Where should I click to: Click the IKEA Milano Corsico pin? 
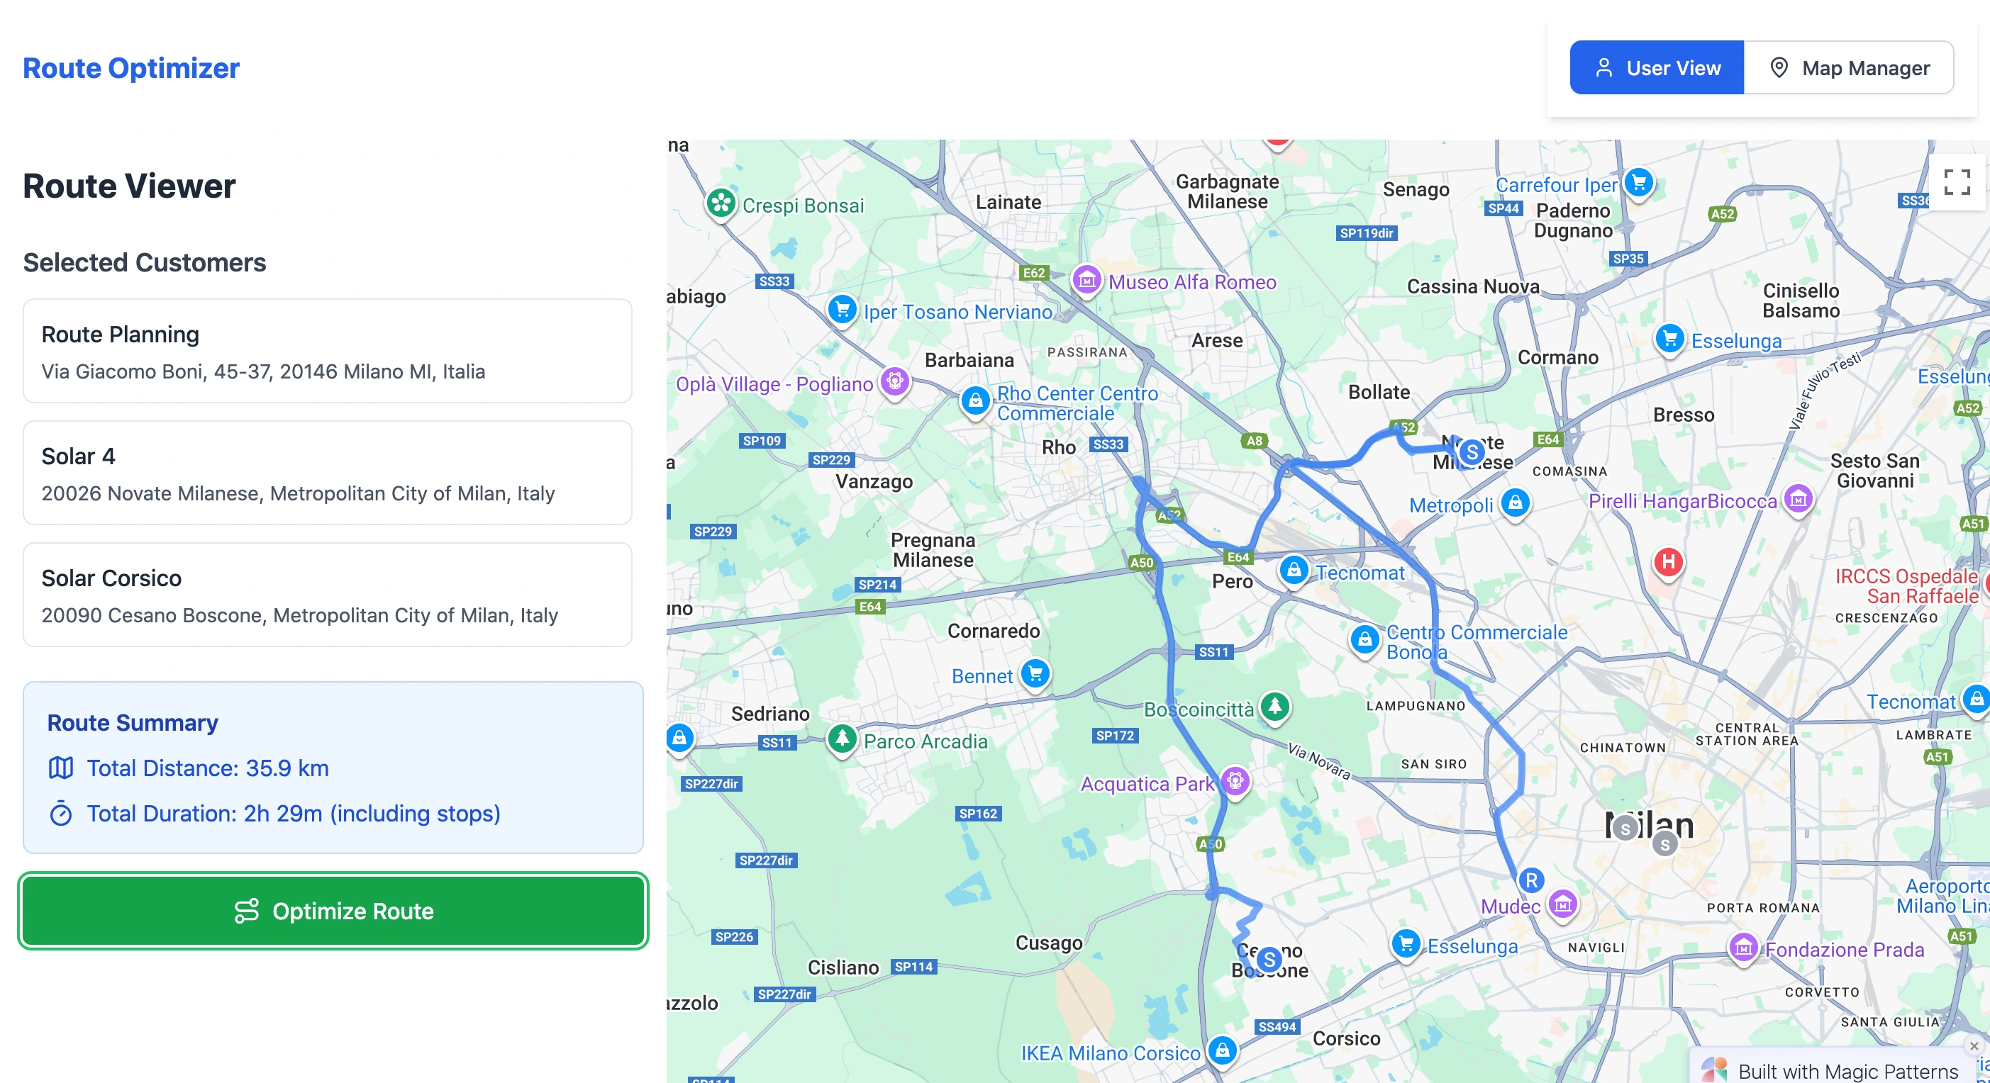(1222, 1050)
